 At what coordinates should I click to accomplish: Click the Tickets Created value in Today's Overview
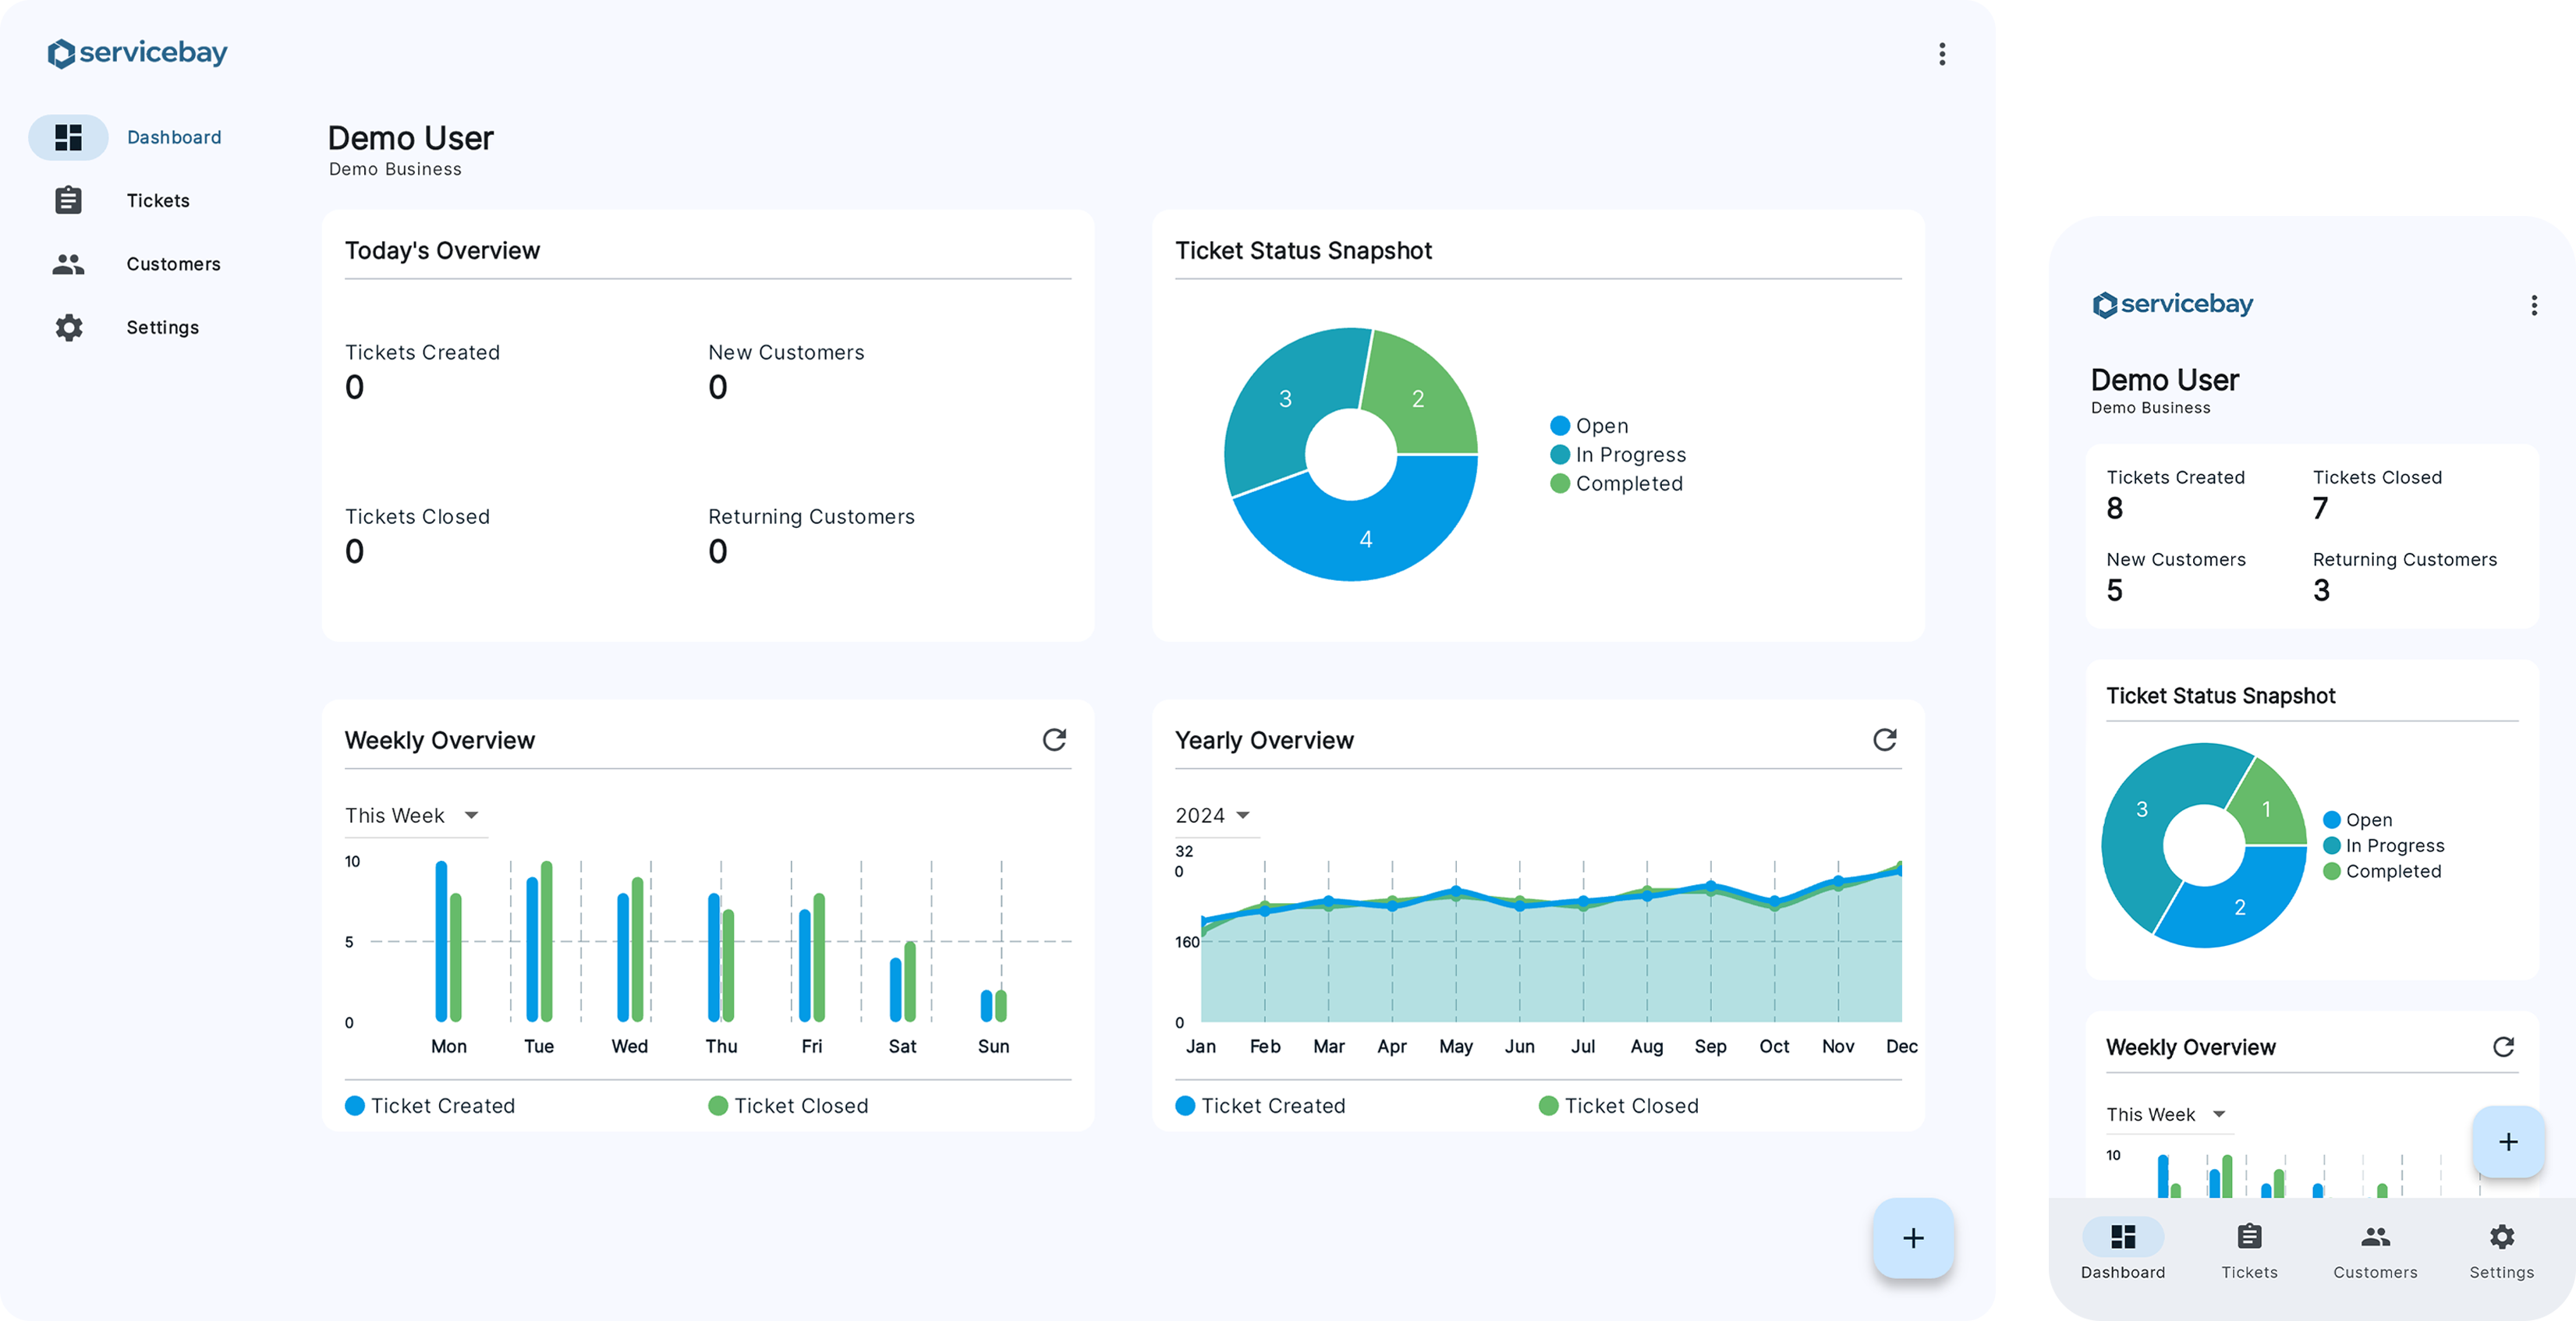tap(354, 387)
